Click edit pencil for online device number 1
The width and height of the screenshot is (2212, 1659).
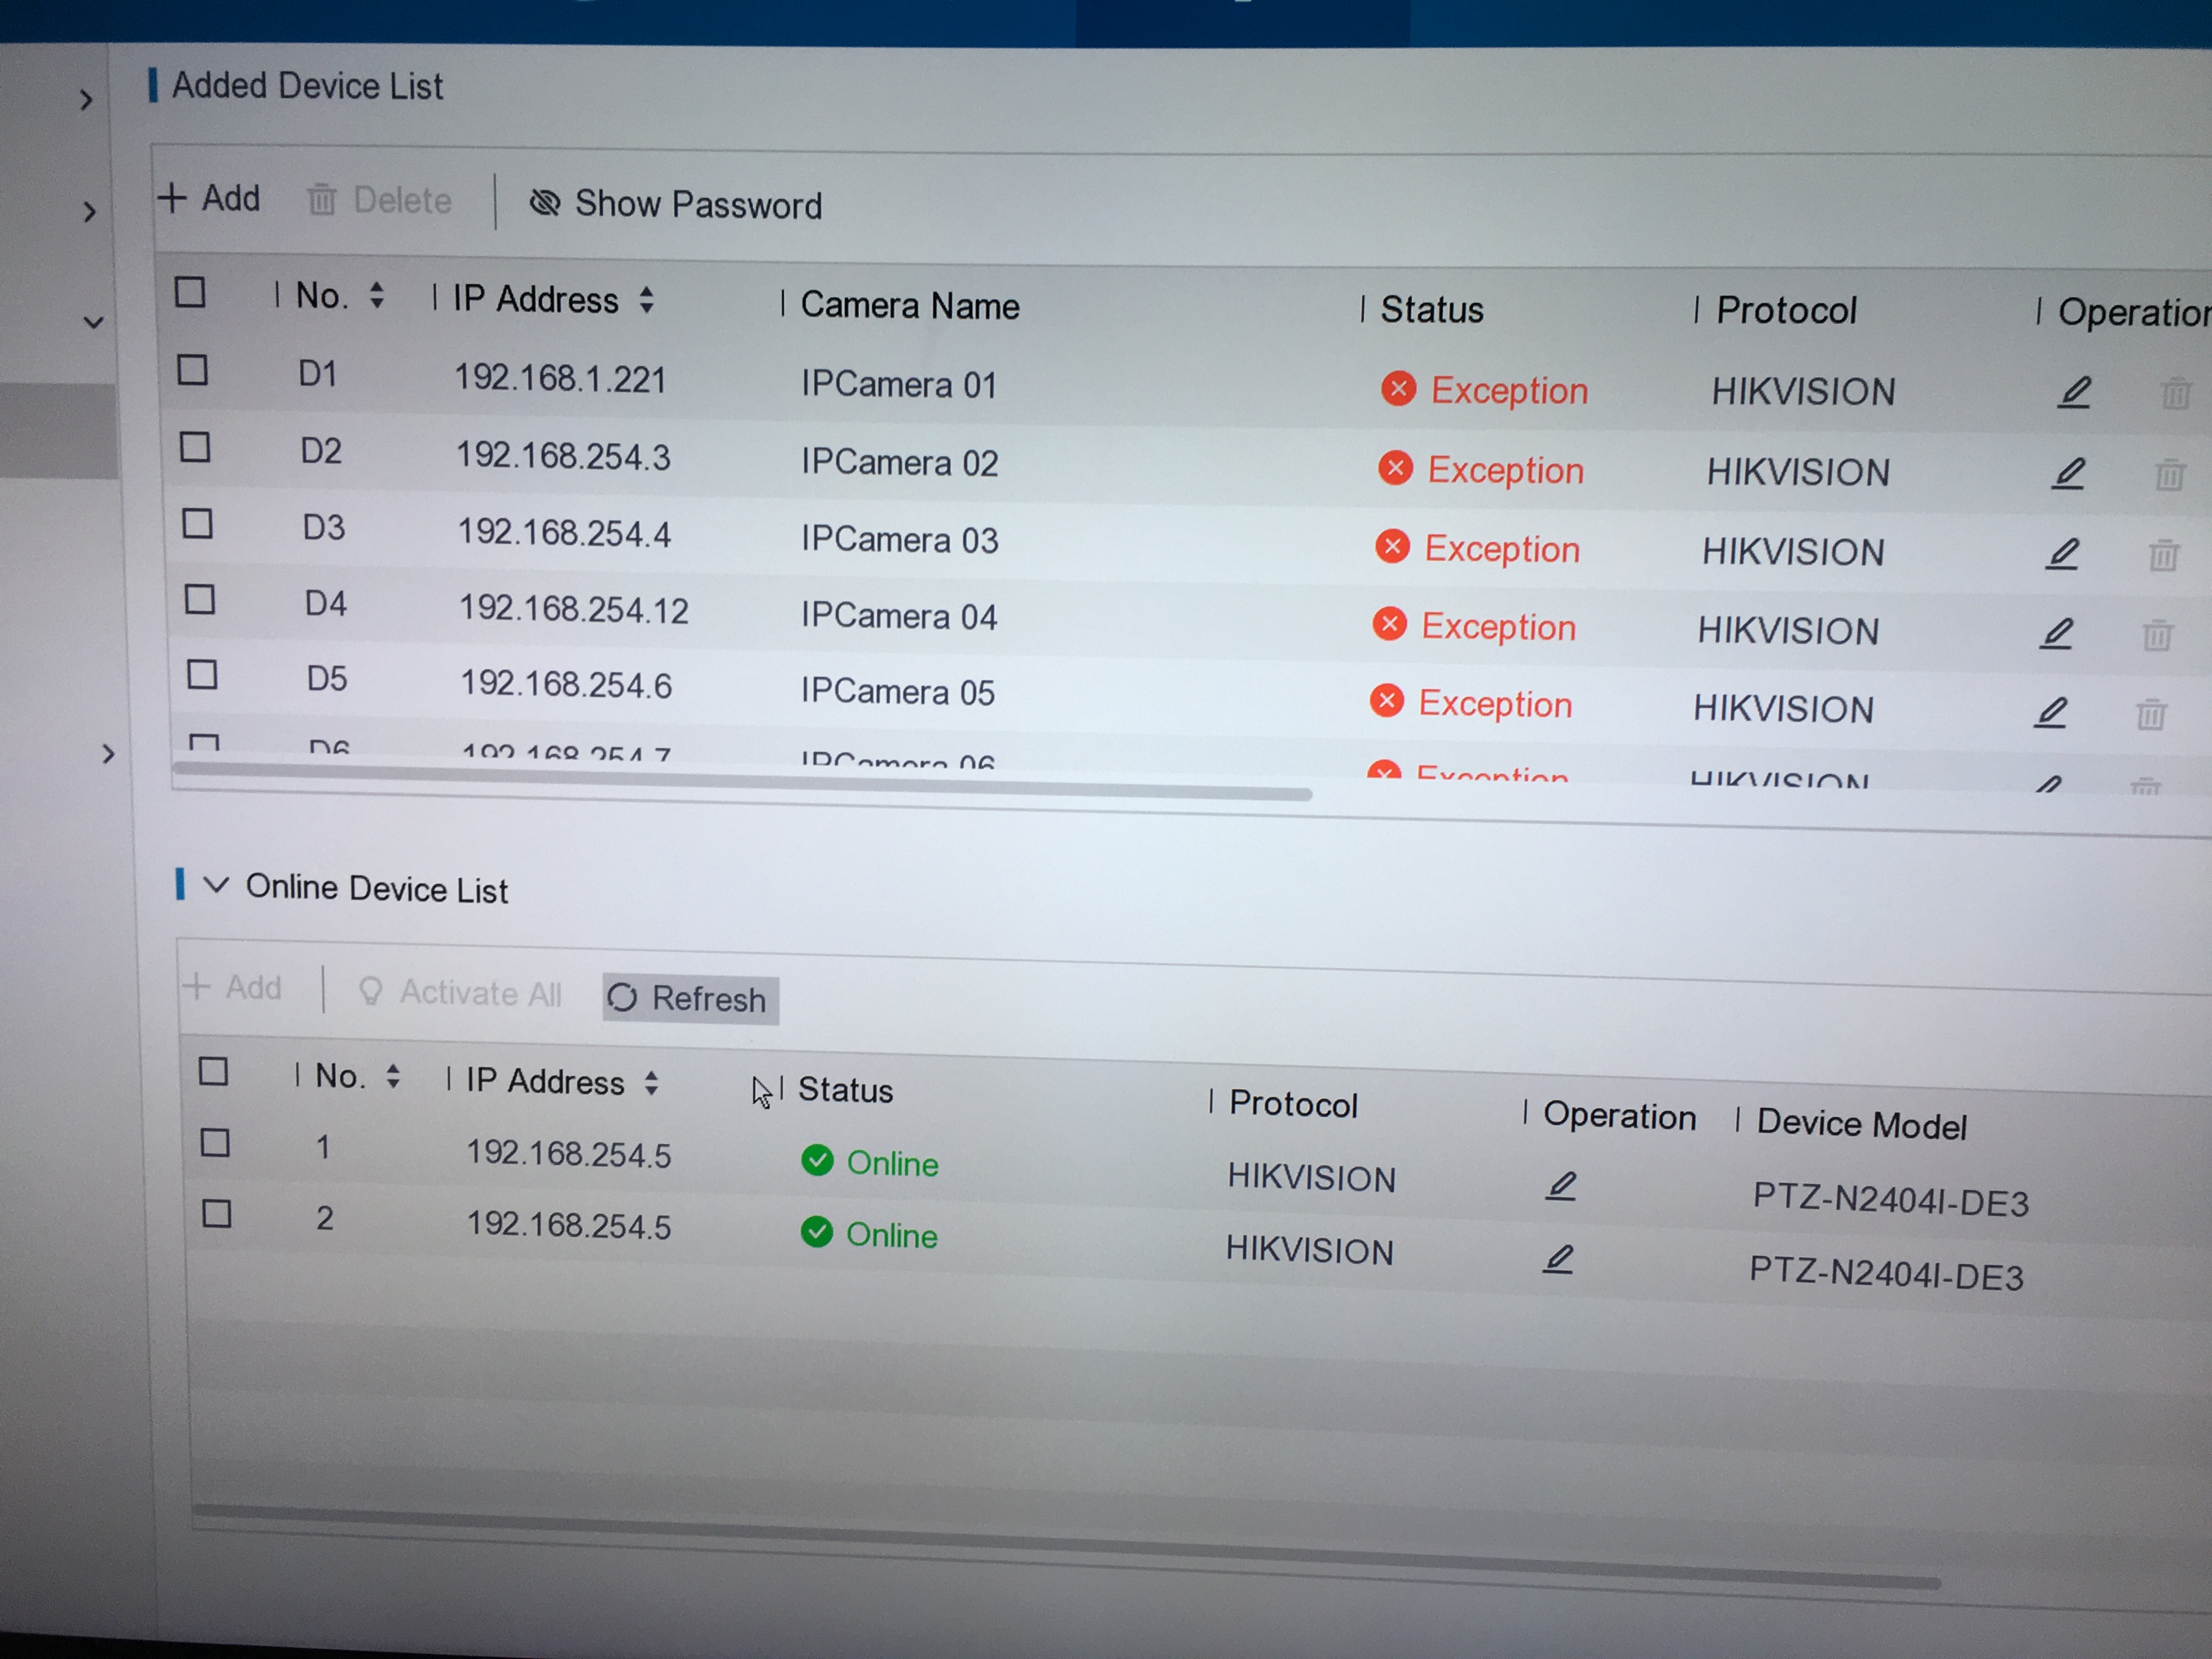coord(1561,1186)
